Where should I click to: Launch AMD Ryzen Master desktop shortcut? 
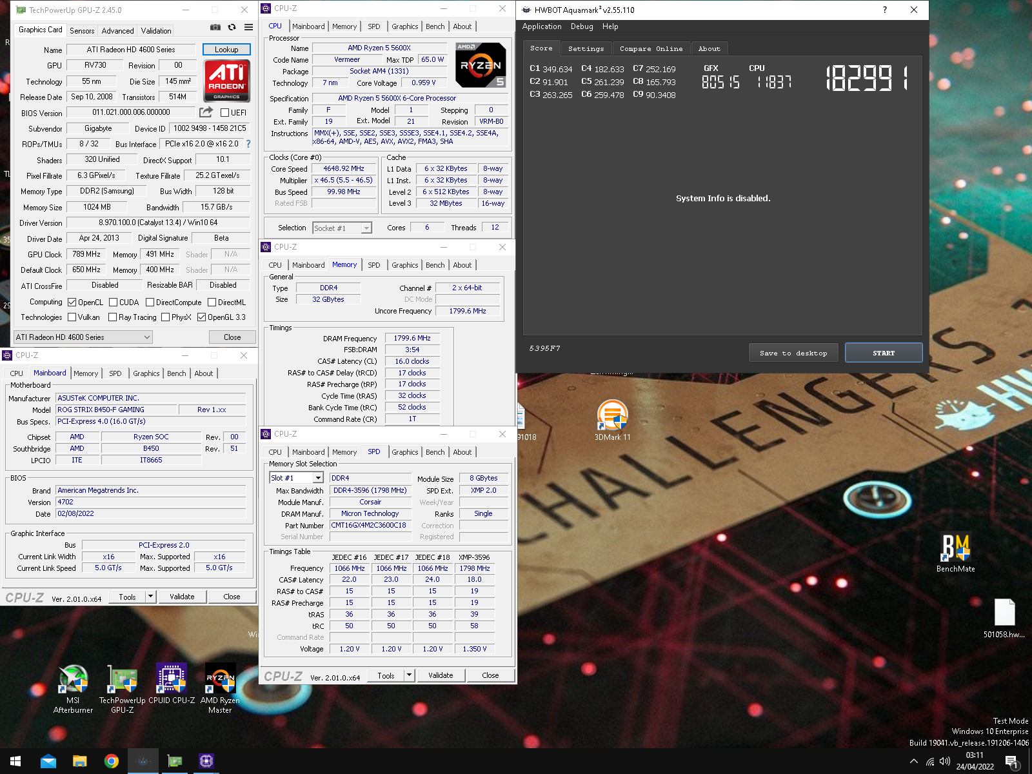(220, 689)
